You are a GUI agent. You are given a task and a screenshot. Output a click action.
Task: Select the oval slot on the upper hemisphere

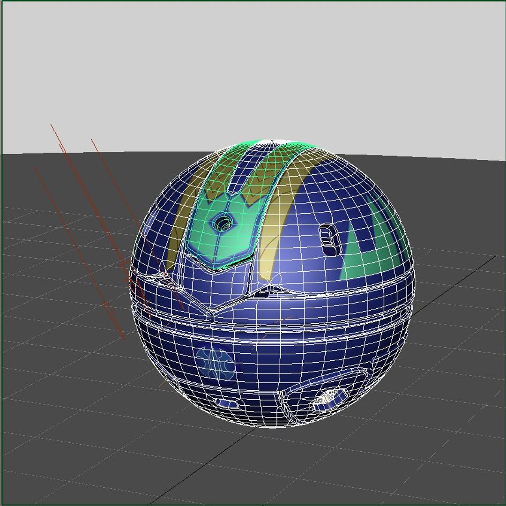coord(330,240)
